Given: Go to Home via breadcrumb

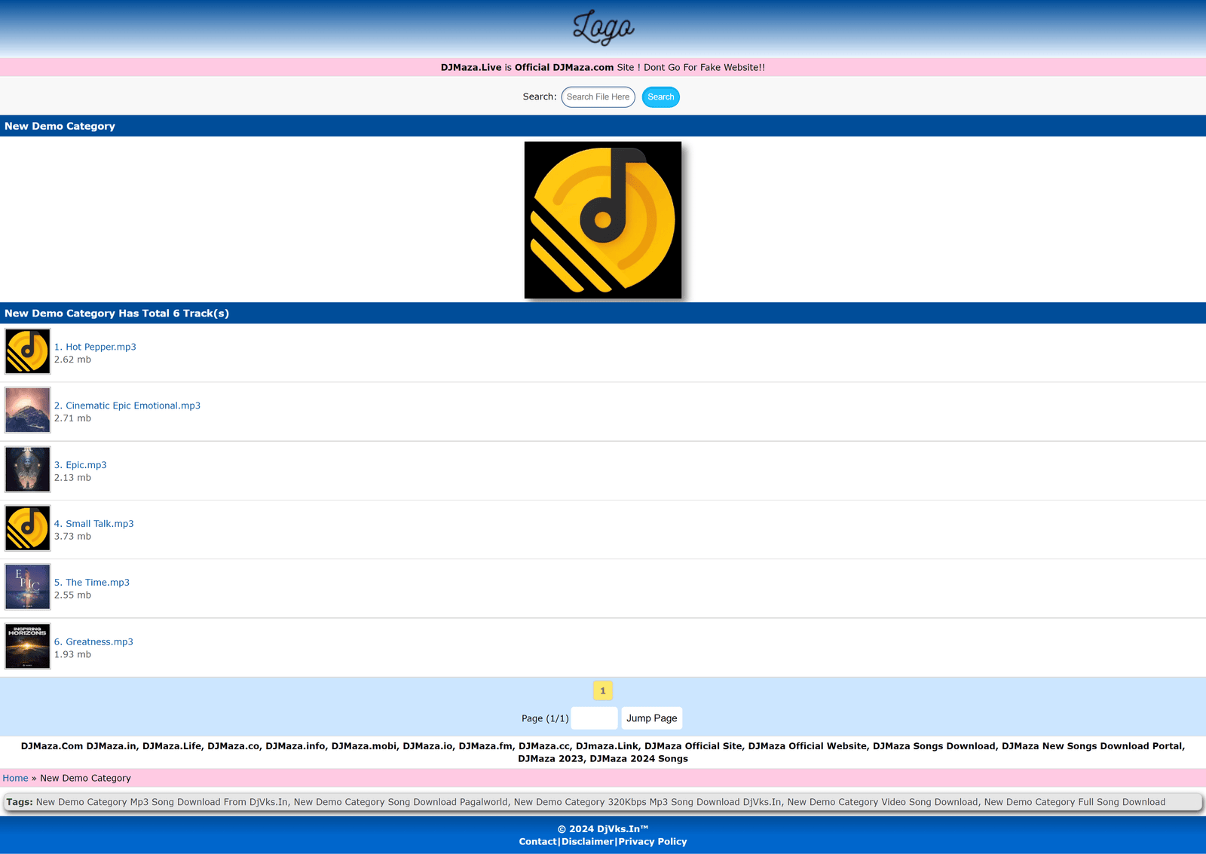Looking at the screenshot, I should pos(15,778).
